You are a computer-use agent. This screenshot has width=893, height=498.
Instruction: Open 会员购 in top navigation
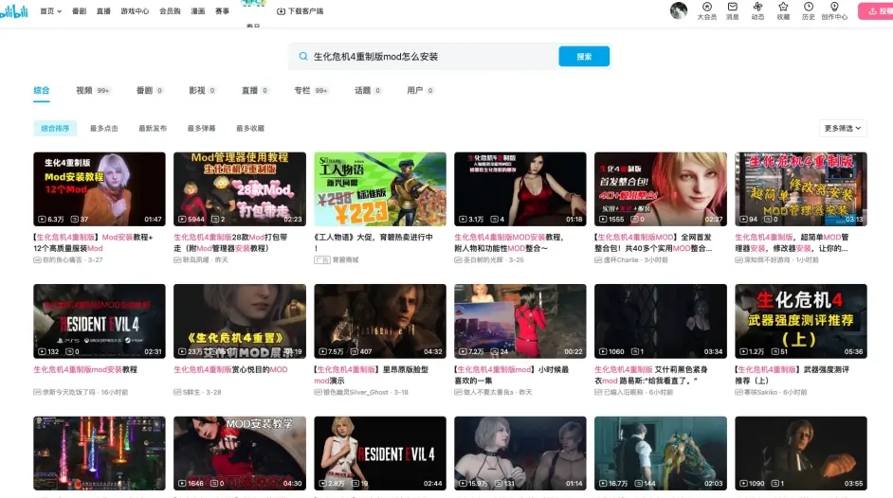point(170,11)
